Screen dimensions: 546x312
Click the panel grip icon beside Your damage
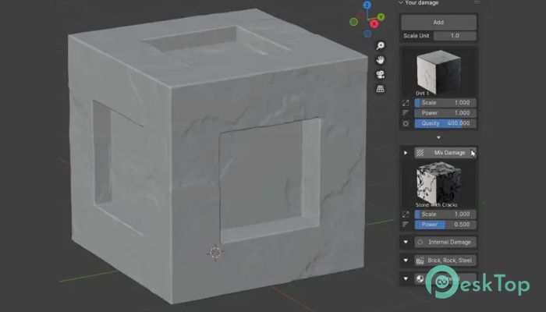477,2
